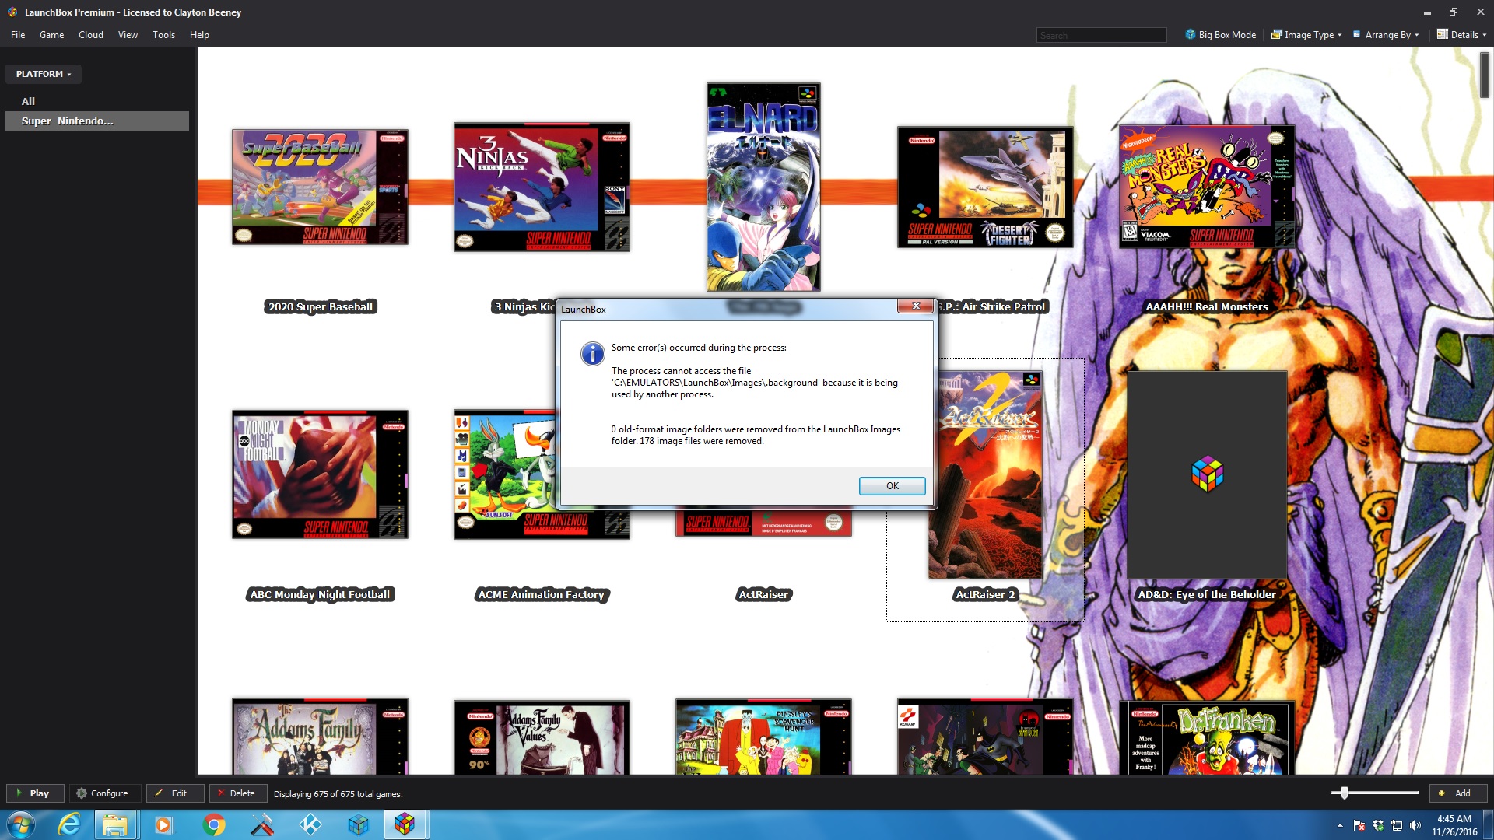This screenshot has height=840, width=1494.
Task: Click the network tray icon
Action: point(1397,825)
